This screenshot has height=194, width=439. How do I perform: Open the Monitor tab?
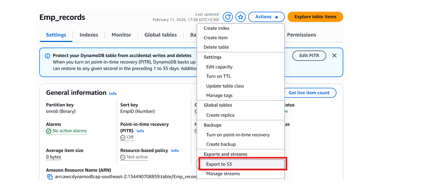[121, 35]
